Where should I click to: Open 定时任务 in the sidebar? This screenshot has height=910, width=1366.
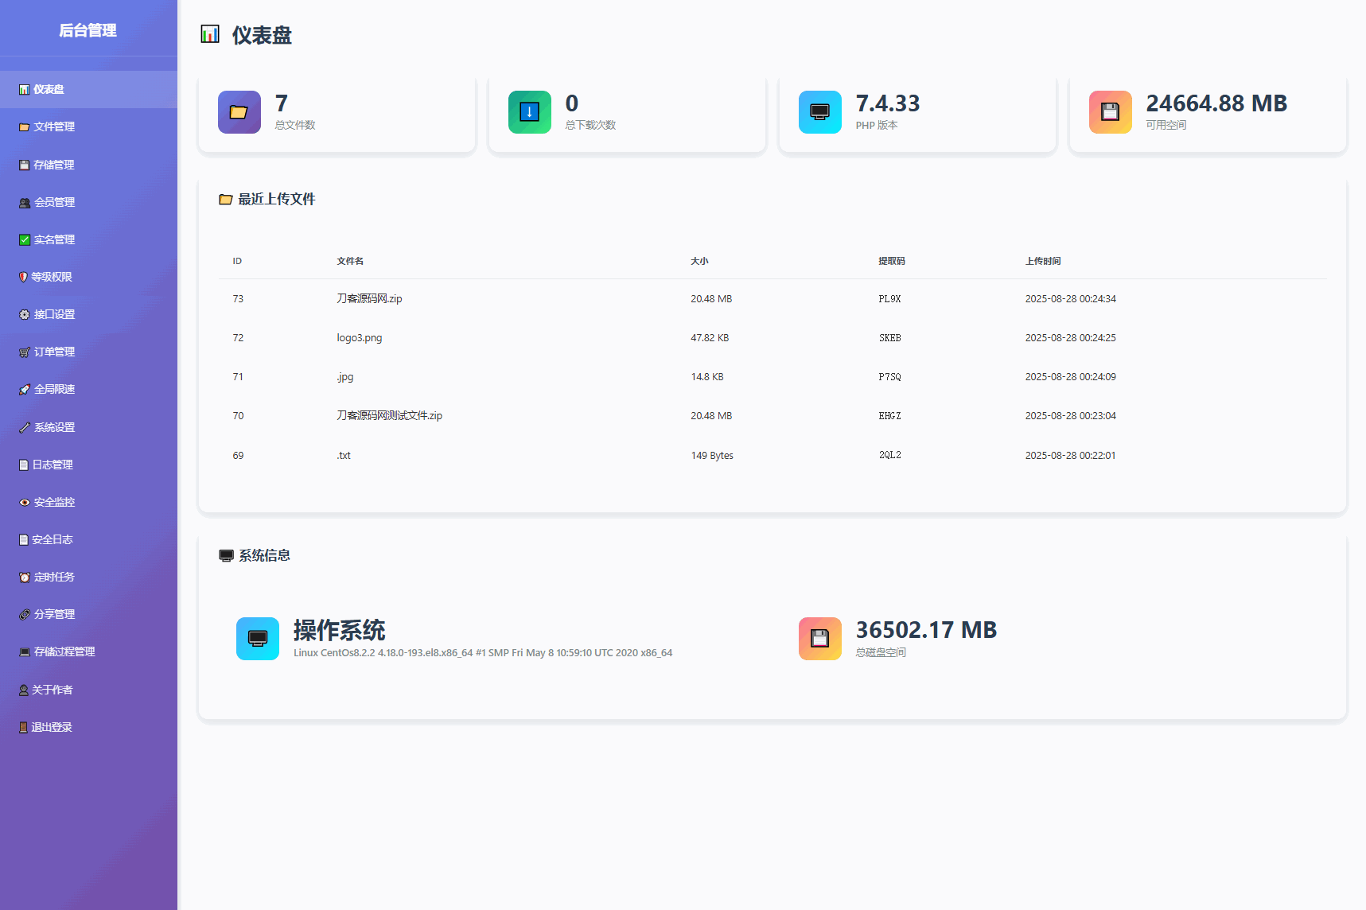(x=54, y=577)
